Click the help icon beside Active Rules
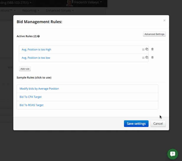Screen dimensions: 182x161 click(38, 36)
